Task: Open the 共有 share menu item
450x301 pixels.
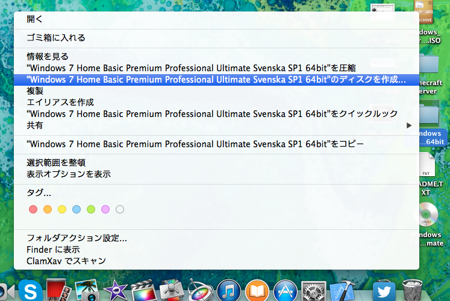Action: (216, 125)
